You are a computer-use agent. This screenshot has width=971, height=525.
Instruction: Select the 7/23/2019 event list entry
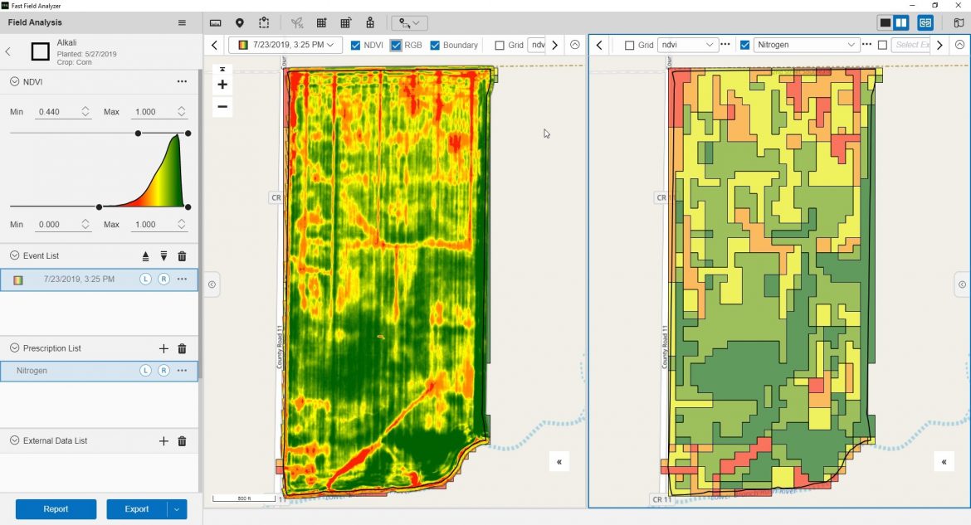tap(79, 280)
